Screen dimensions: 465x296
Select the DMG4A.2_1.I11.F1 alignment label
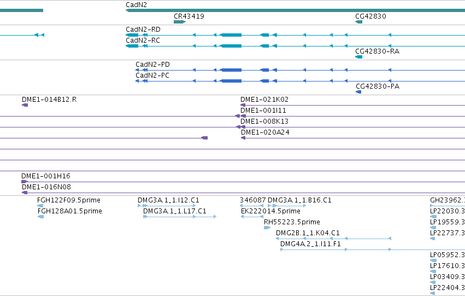point(310,244)
